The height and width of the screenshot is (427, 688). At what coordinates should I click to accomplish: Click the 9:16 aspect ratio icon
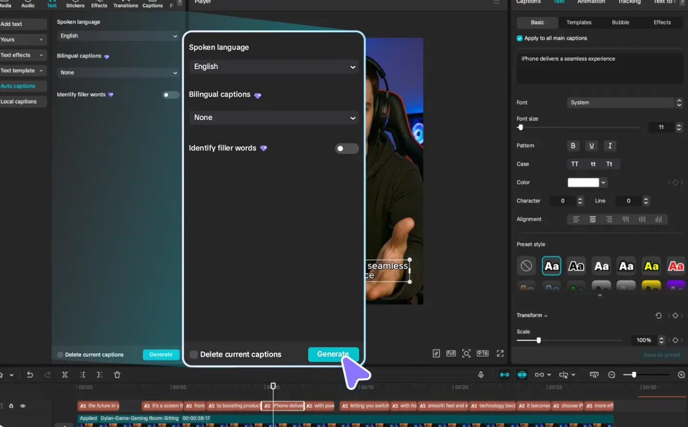(x=483, y=354)
